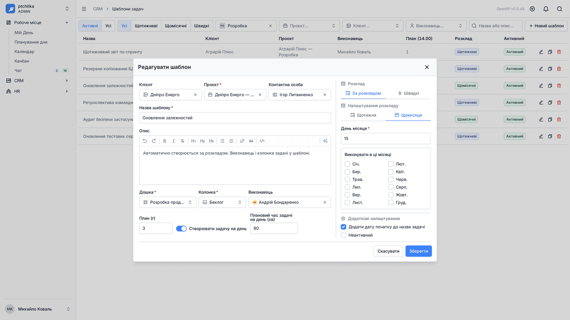Insert a link via the link icon

click(242, 141)
